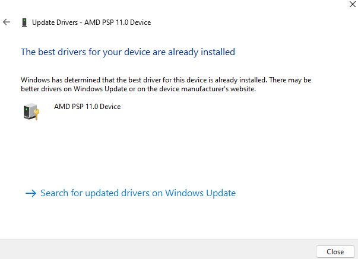Click the 'Update Drivers' title text
358x259 pixels.
[x=55, y=23]
